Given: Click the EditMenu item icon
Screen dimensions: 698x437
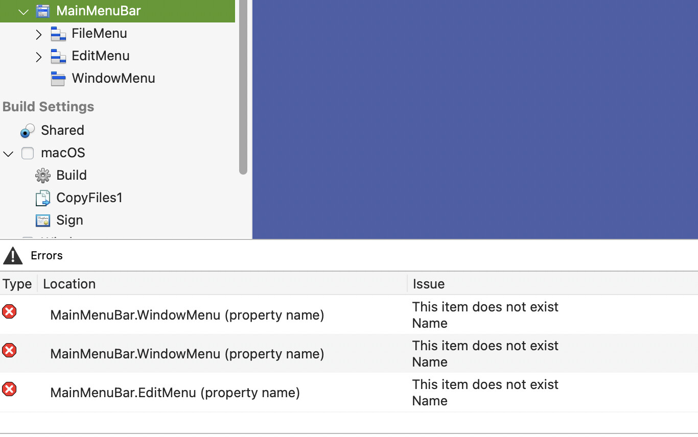Looking at the screenshot, I should point(58,56).
